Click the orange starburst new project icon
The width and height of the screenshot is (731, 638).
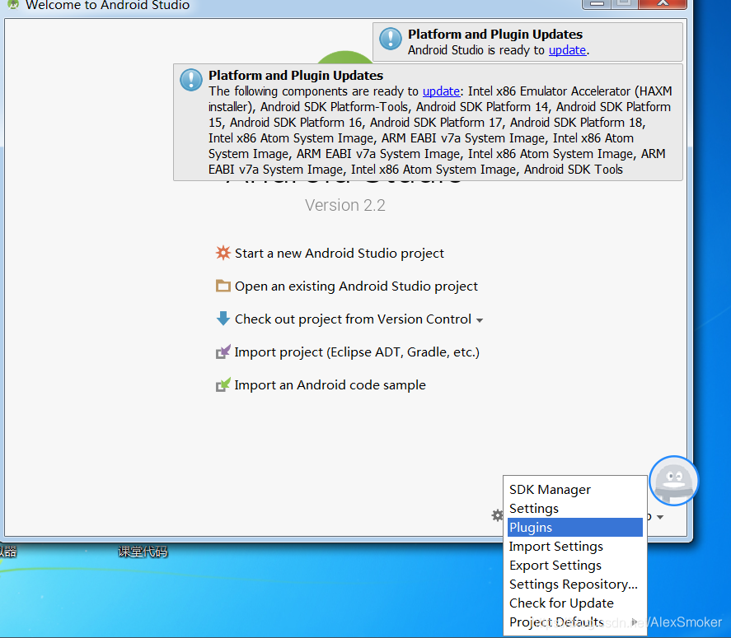223,253
